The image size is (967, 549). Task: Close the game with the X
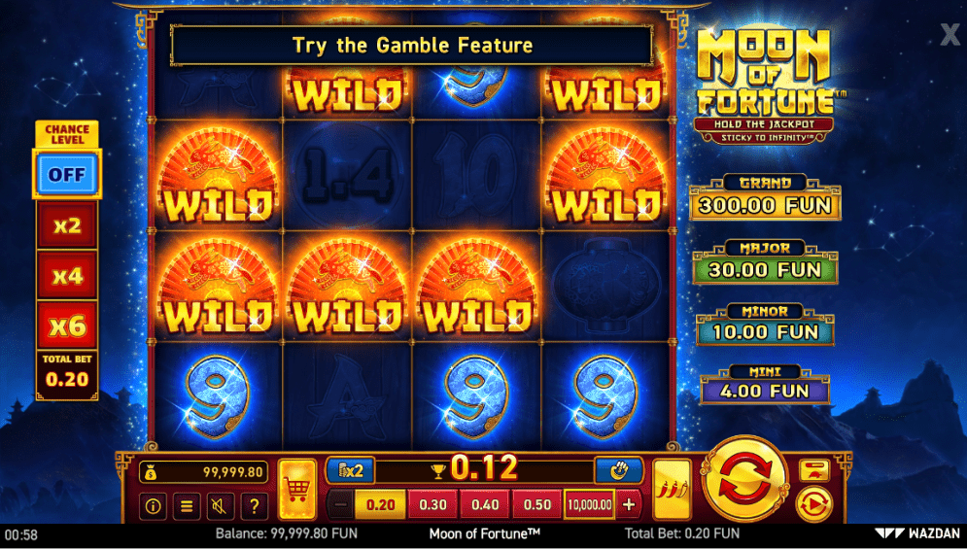(x=950, y=35)
